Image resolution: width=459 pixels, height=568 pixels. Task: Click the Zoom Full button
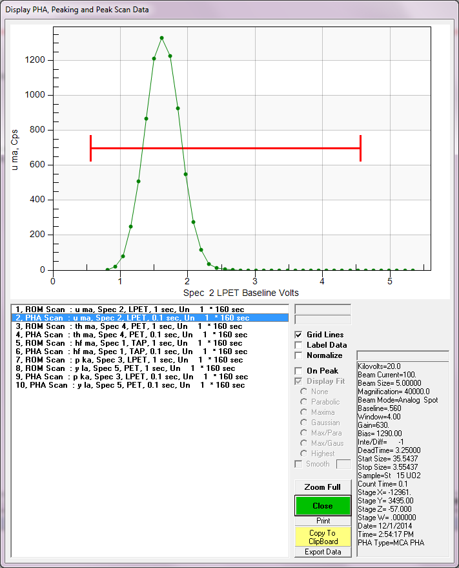pos(323,487)
